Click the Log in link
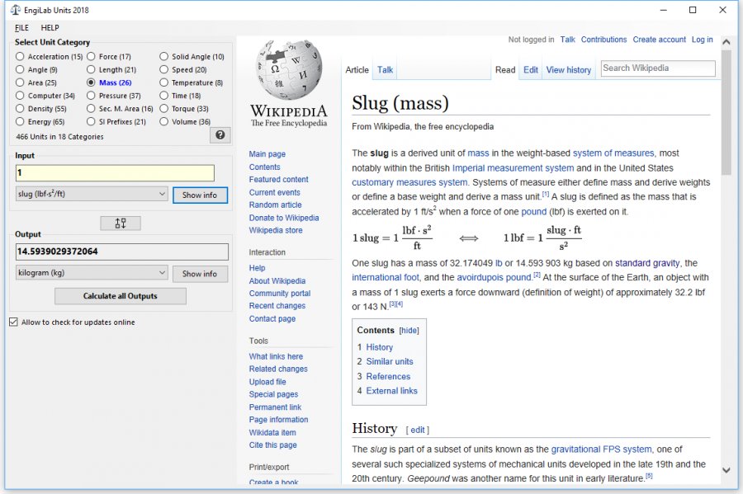Screen dimensions: 743x494 coord(703,40)
